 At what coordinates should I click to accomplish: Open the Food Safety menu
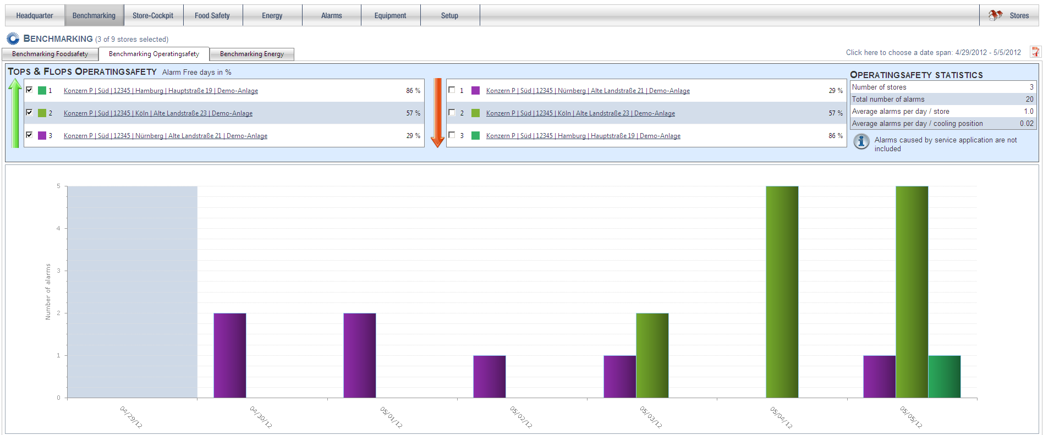point(212,15)
